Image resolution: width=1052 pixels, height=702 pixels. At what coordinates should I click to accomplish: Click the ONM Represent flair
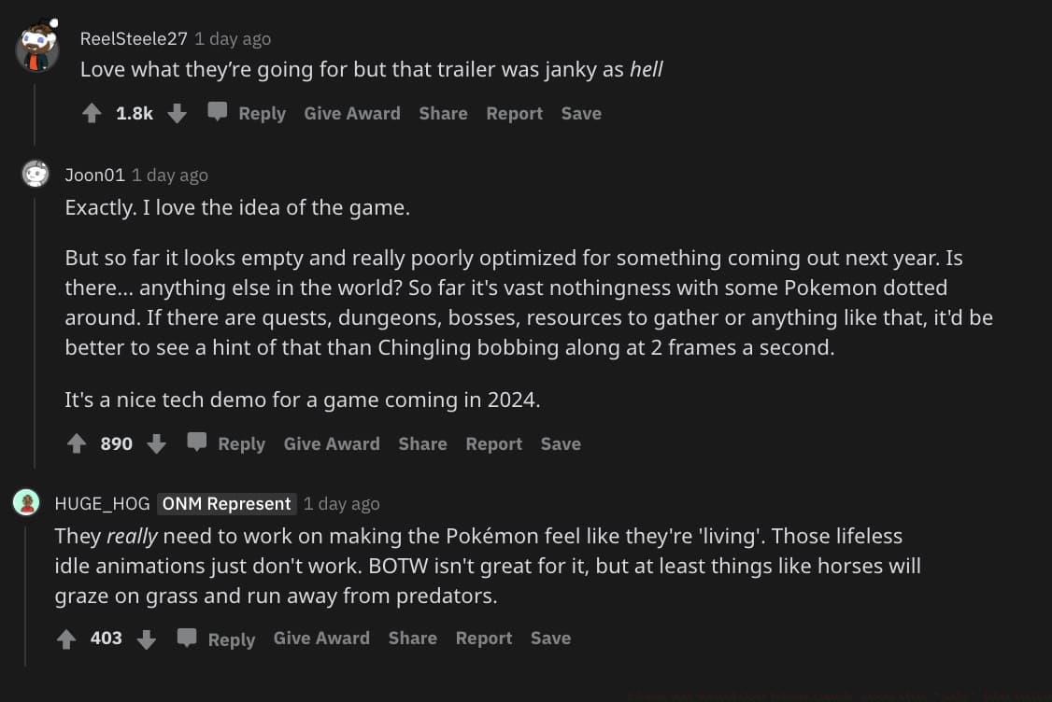pyautogui.click(x=226, y=504)
